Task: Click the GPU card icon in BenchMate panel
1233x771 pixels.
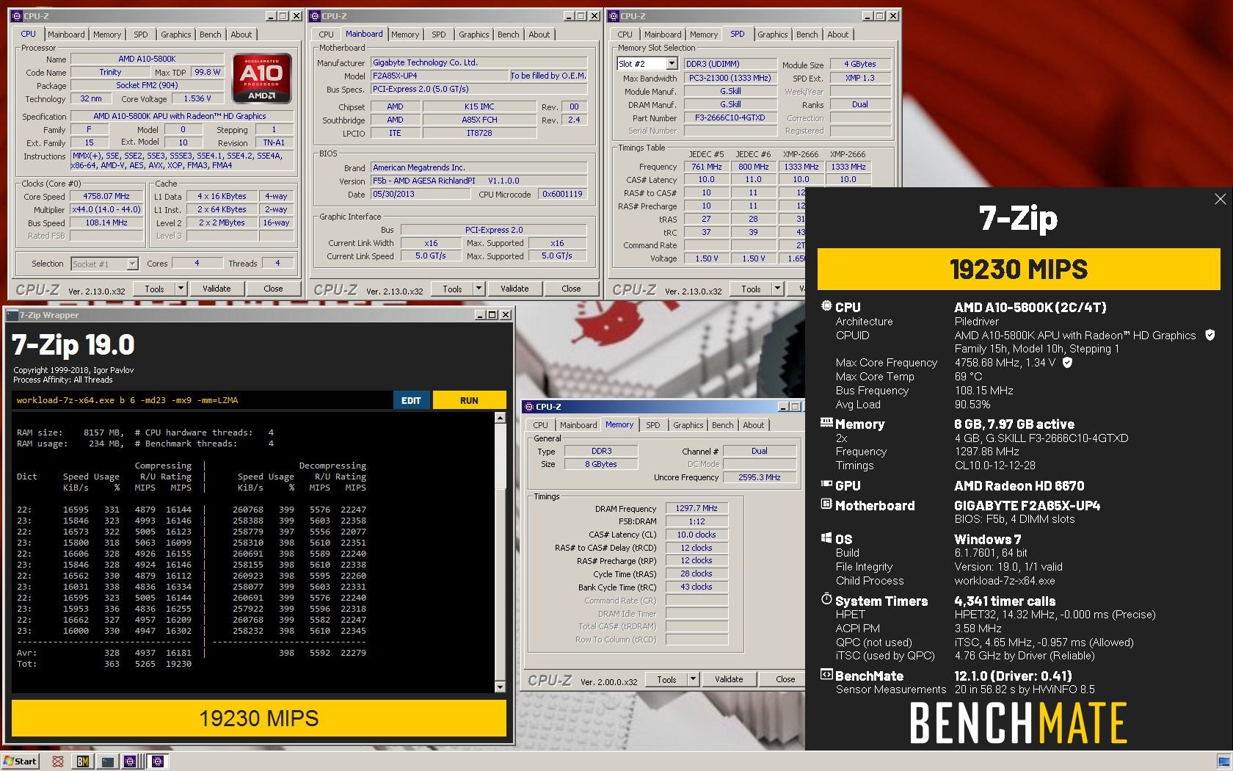Action: click(x=826, y=485)
